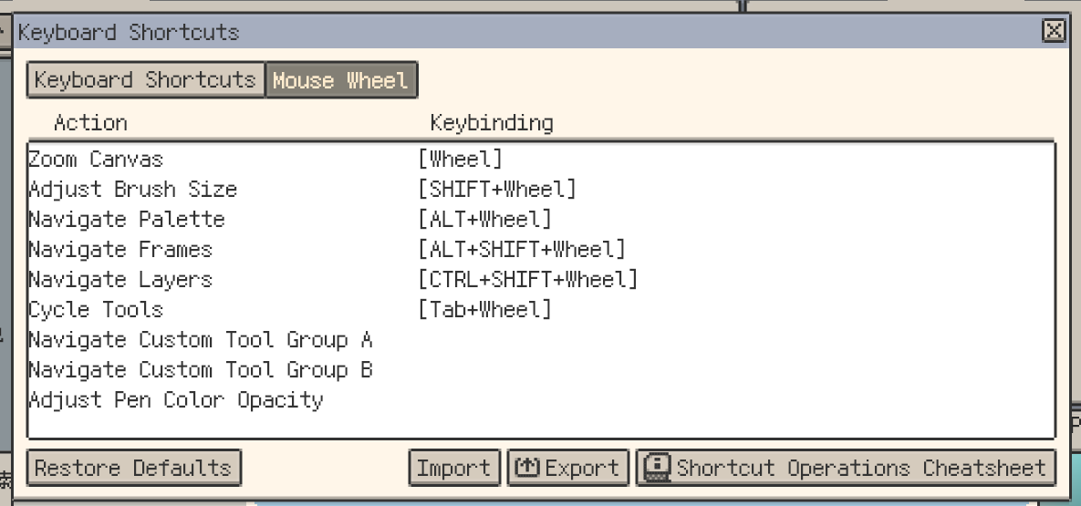1081x506 pixels.
Task: Choose the Navigate Palette action
Action: click(x=126, y=220)
